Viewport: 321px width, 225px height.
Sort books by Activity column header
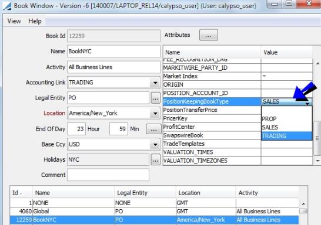point(267,193)
